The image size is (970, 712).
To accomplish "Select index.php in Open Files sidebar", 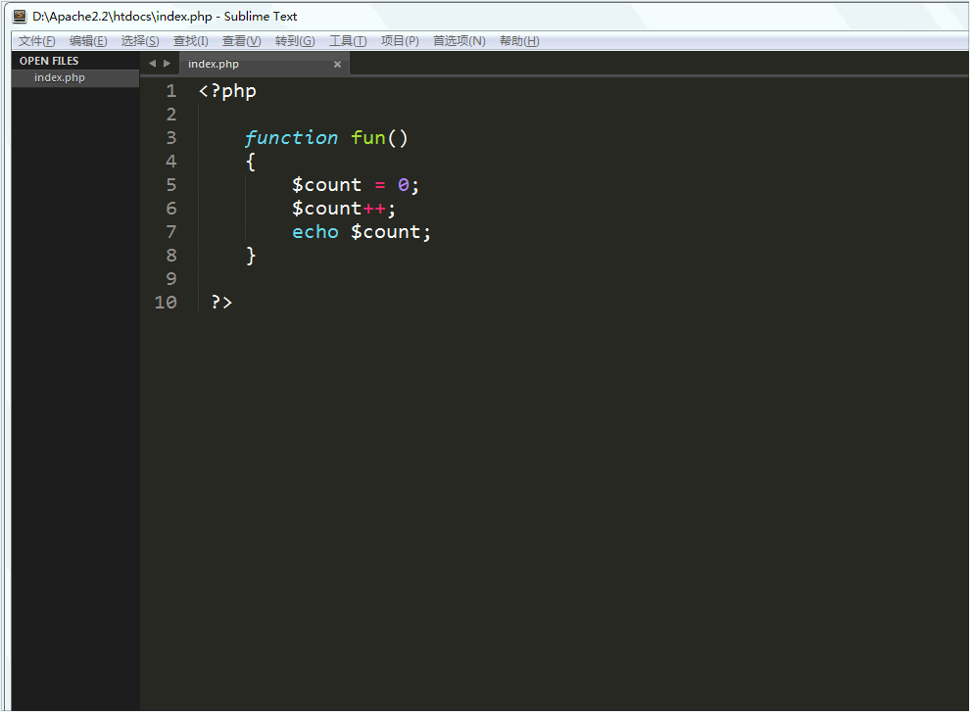I will (x=74, y=78).
